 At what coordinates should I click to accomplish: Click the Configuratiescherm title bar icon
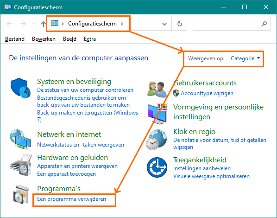tap(8, 7)
